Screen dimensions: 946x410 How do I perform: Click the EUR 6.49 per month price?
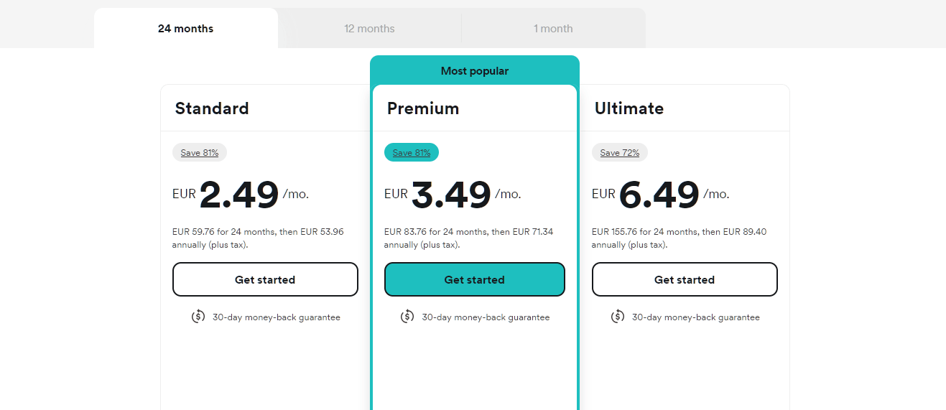point(659,195)
